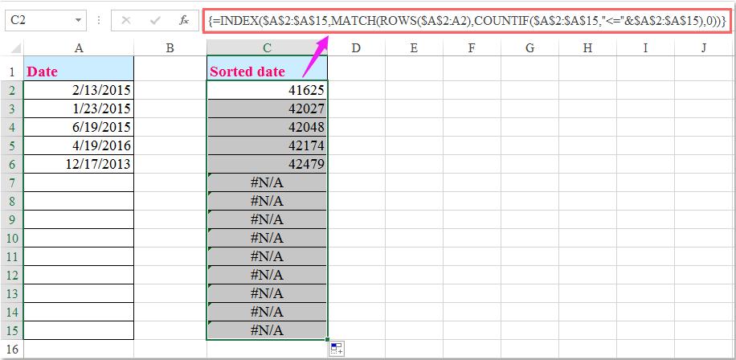Viewport: 736px width, 360px height.
Task: Select column J header
Action: click(703, 49)
